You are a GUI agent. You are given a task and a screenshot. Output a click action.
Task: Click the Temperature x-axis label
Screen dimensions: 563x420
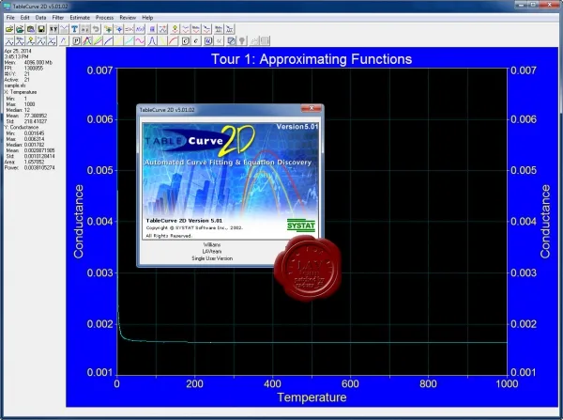312,397
